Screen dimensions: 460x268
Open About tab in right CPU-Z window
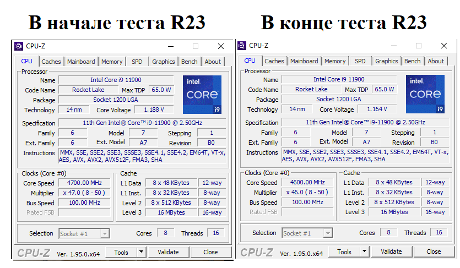[x=436, y=61]
